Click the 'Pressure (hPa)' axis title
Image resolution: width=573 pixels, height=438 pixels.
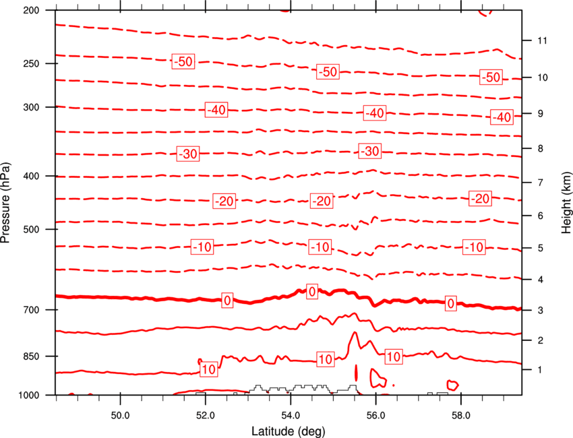pyautogui.click(x=5, y=202)
